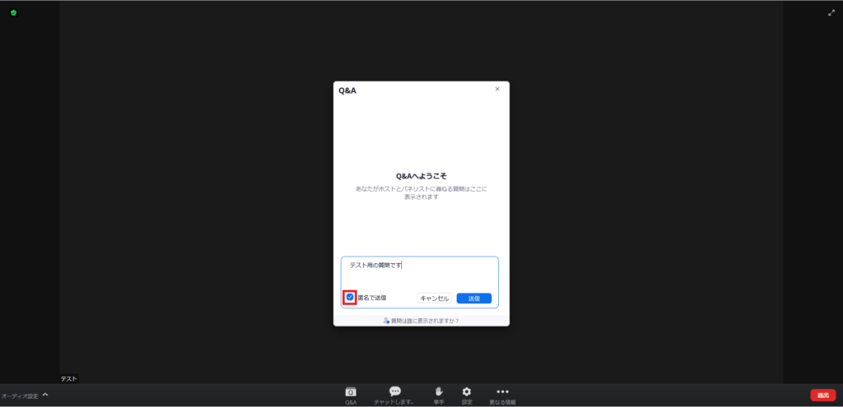843x407 pixels.
Task: Open settings via the gear icon
Action: point(467,394)
